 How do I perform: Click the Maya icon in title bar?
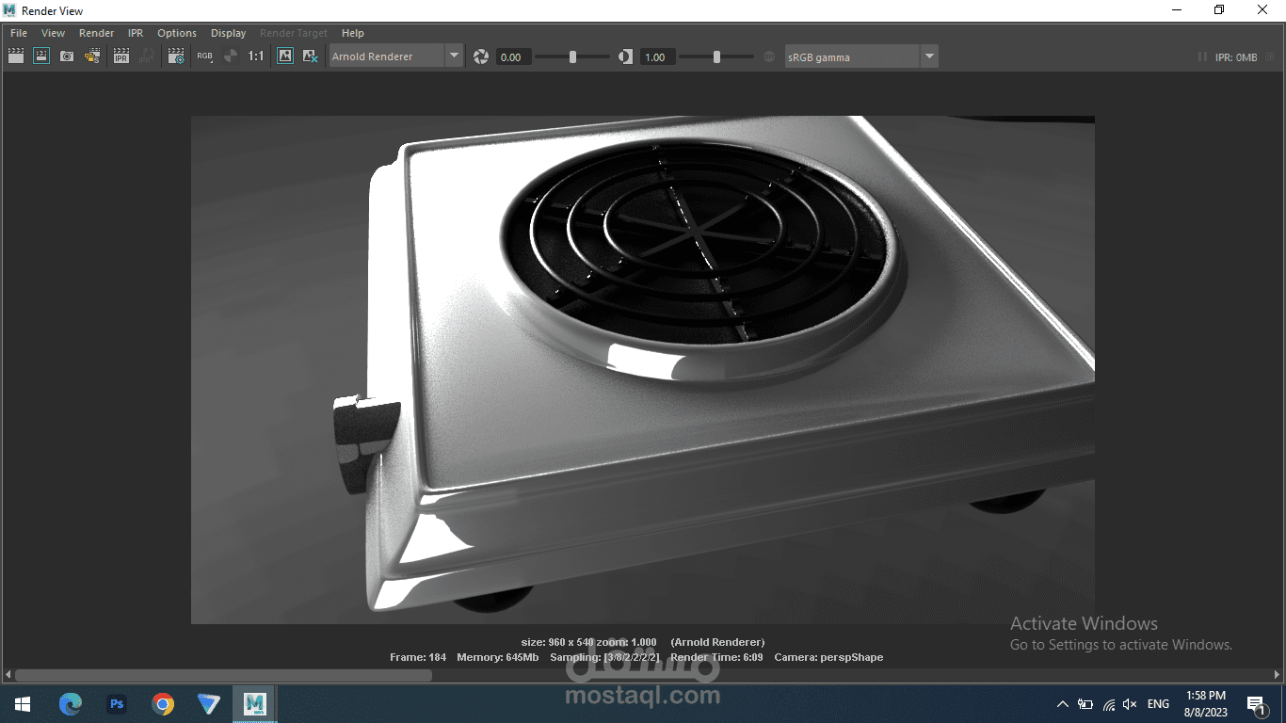coord(10,10)
